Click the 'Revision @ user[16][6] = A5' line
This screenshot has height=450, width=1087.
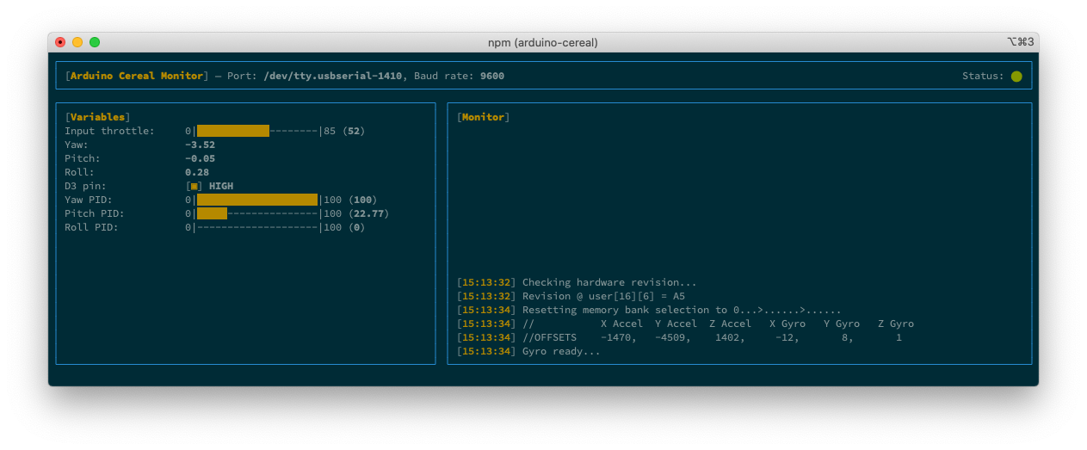click(x=571, y=296)
